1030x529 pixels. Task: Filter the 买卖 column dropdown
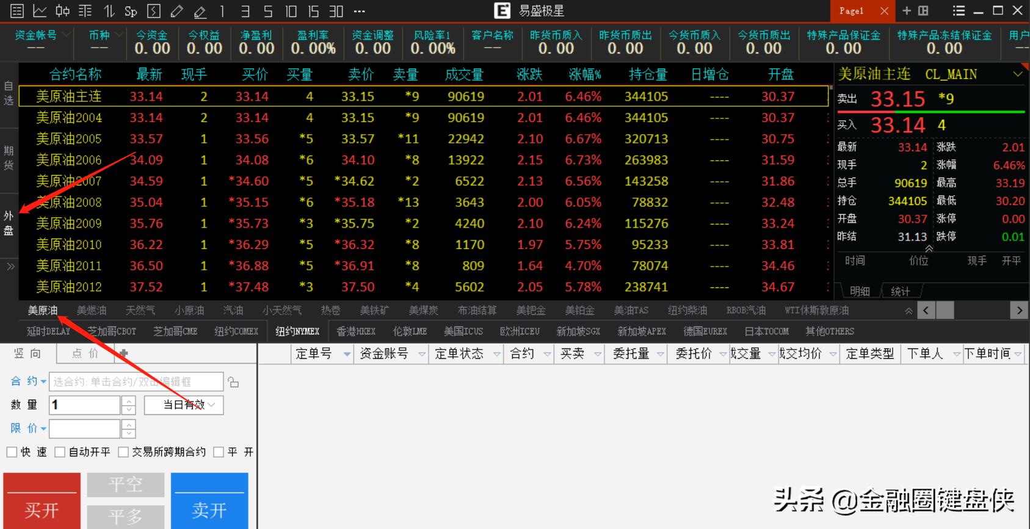[597, 354]
